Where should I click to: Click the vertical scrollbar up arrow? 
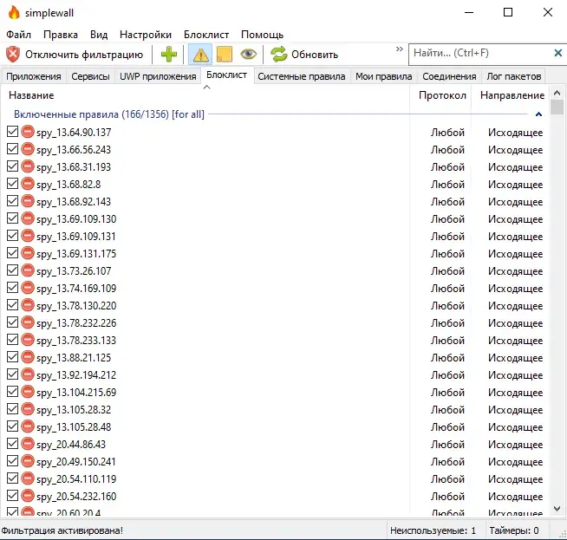pos(557,93)
